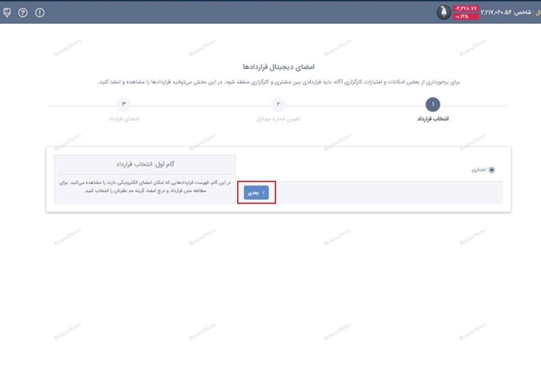
Task: Click the گام اول: انتخاب قرارداد info panel heading
Action: pyautogui.click(x=145, y=164)
